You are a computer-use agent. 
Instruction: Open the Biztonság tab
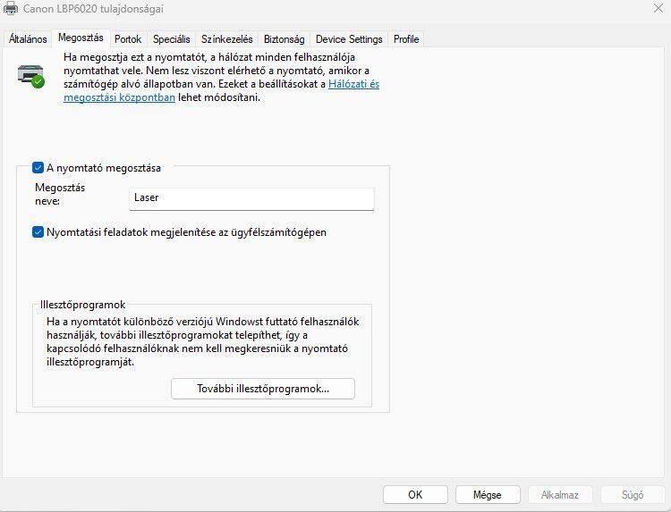[x=285, y=39]
